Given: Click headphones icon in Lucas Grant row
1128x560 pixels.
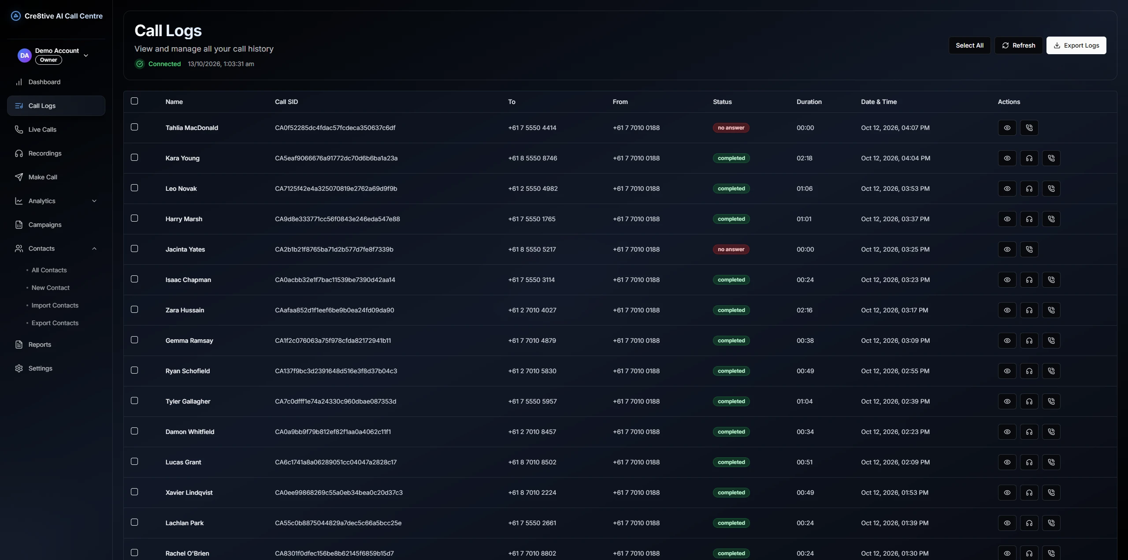Looking at the screenshot, I should (x=1029, y=462).
